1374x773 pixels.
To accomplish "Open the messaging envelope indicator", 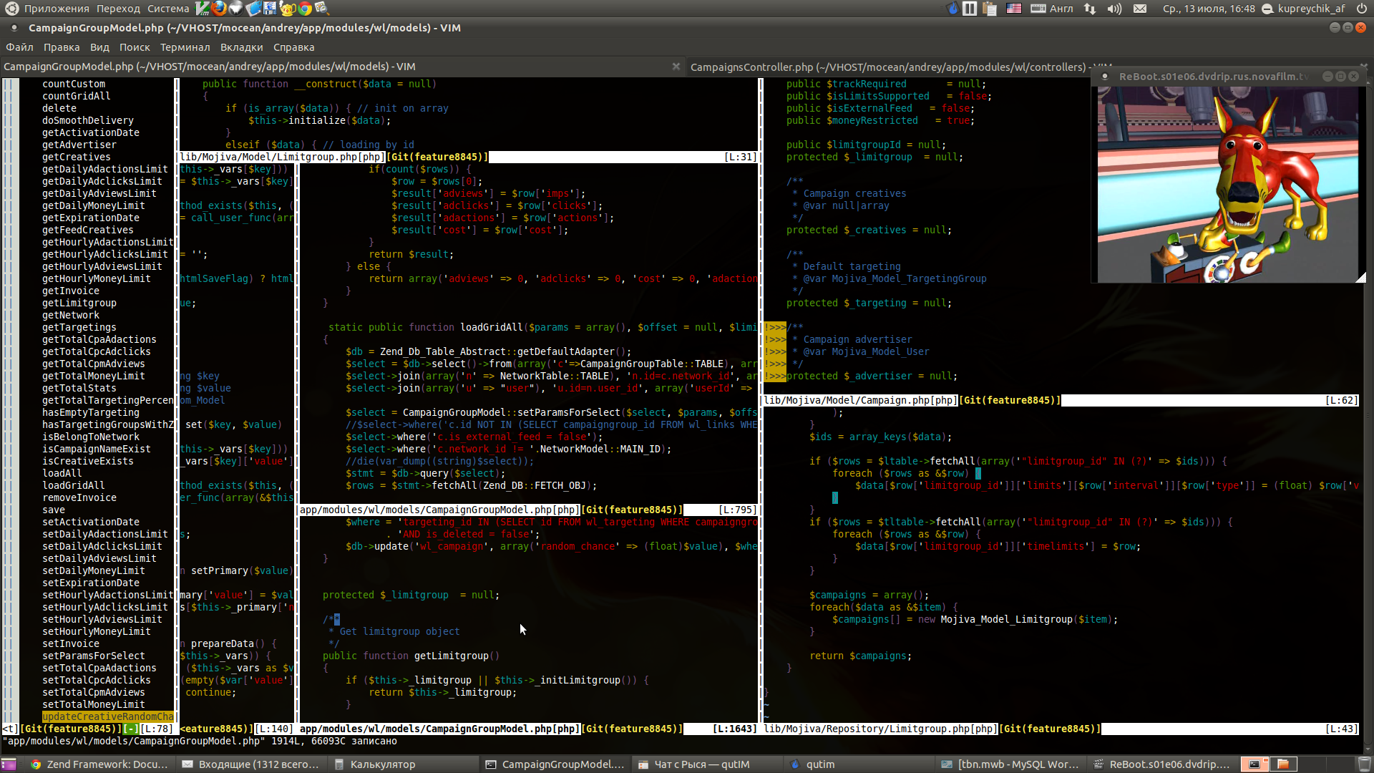I will pos(1140,9).
